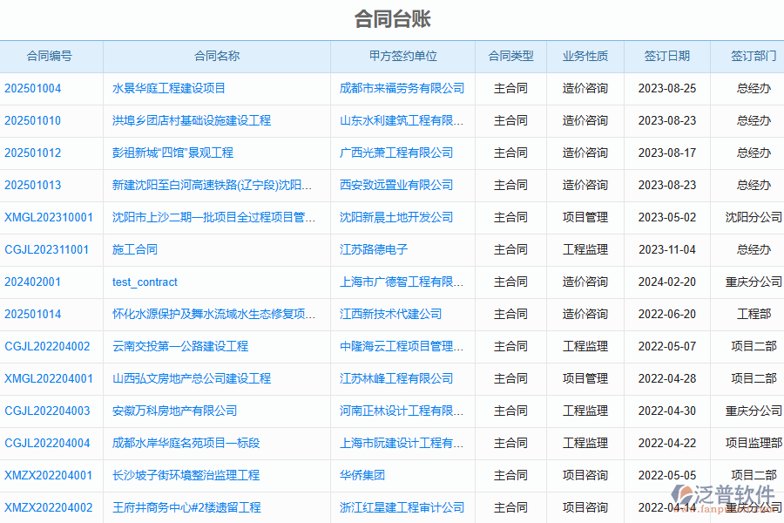Screen dimensions: 784x523
Task: Click the 业务性质 column header
Action: click(x=585, y=56)
